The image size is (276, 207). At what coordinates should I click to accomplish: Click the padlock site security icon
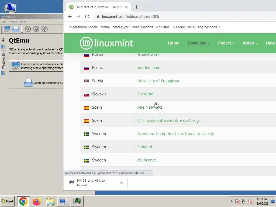pos(98,16)
